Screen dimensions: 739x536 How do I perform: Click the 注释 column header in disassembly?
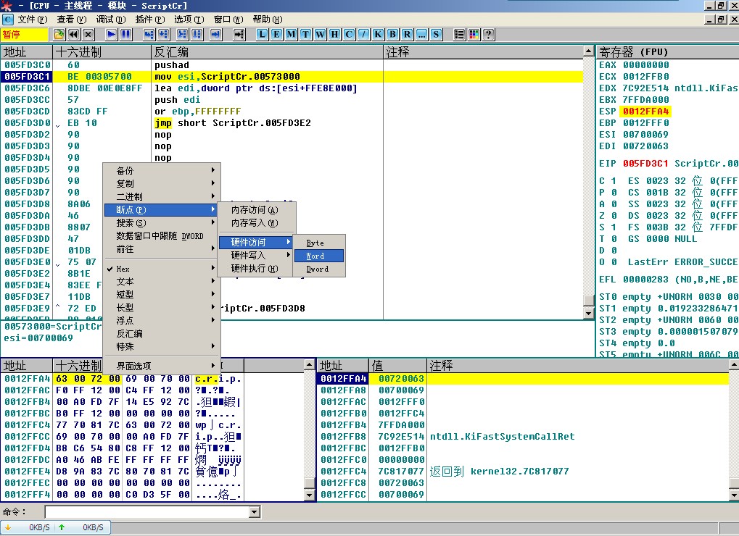[x=483, y=51]
